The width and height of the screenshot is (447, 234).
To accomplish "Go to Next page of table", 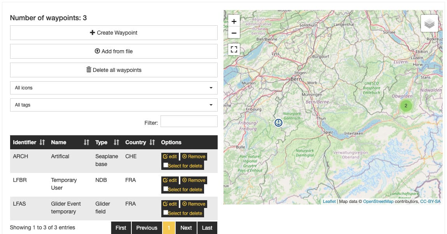I will click(186, 228).
